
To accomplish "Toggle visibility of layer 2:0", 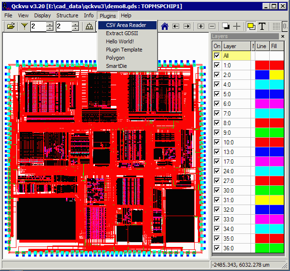I will (217, 75).
